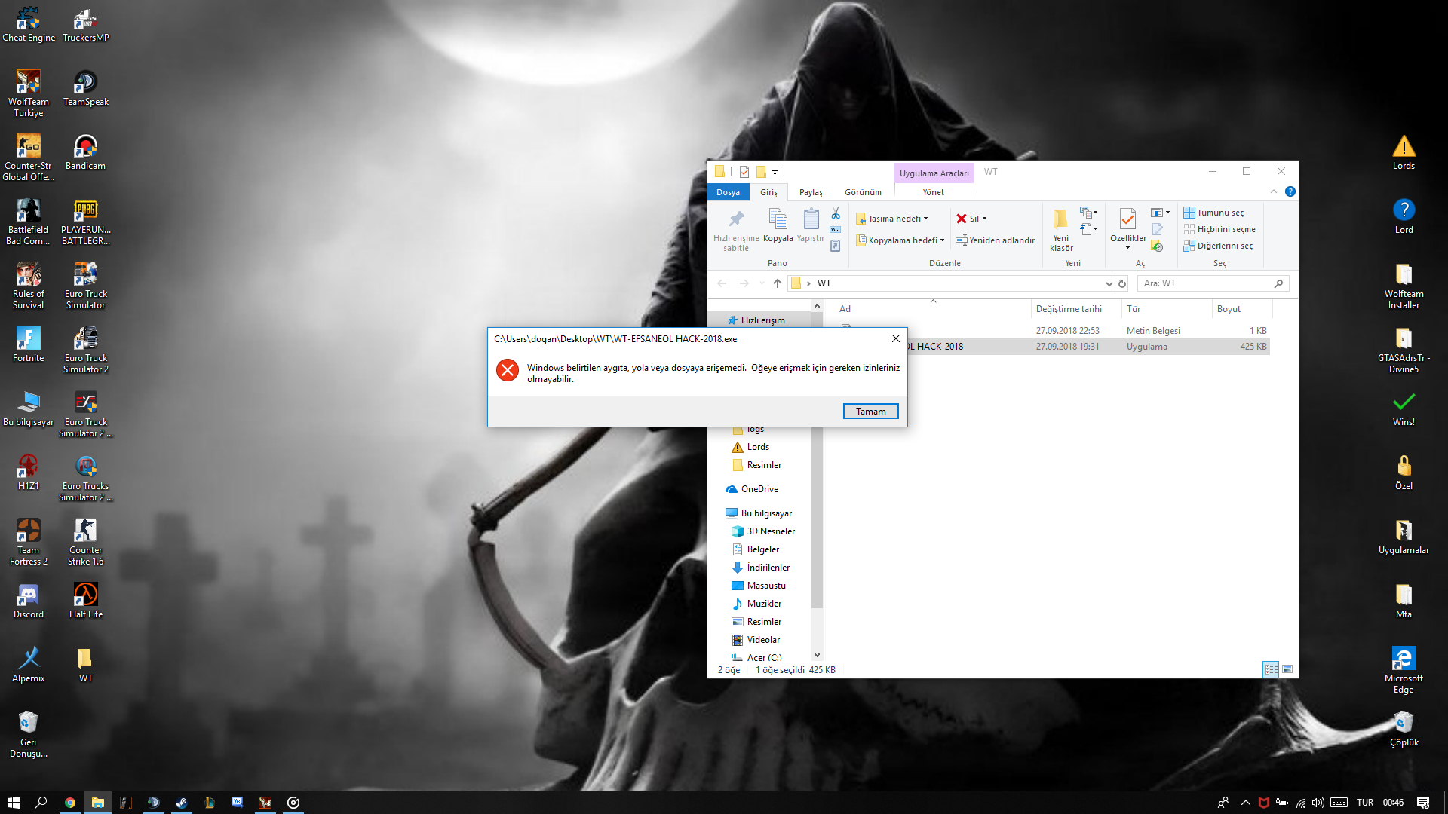Collapse the ribbon with the chevron
The width and height of the screenshot is (1448, 814).
coord(1274,191)
